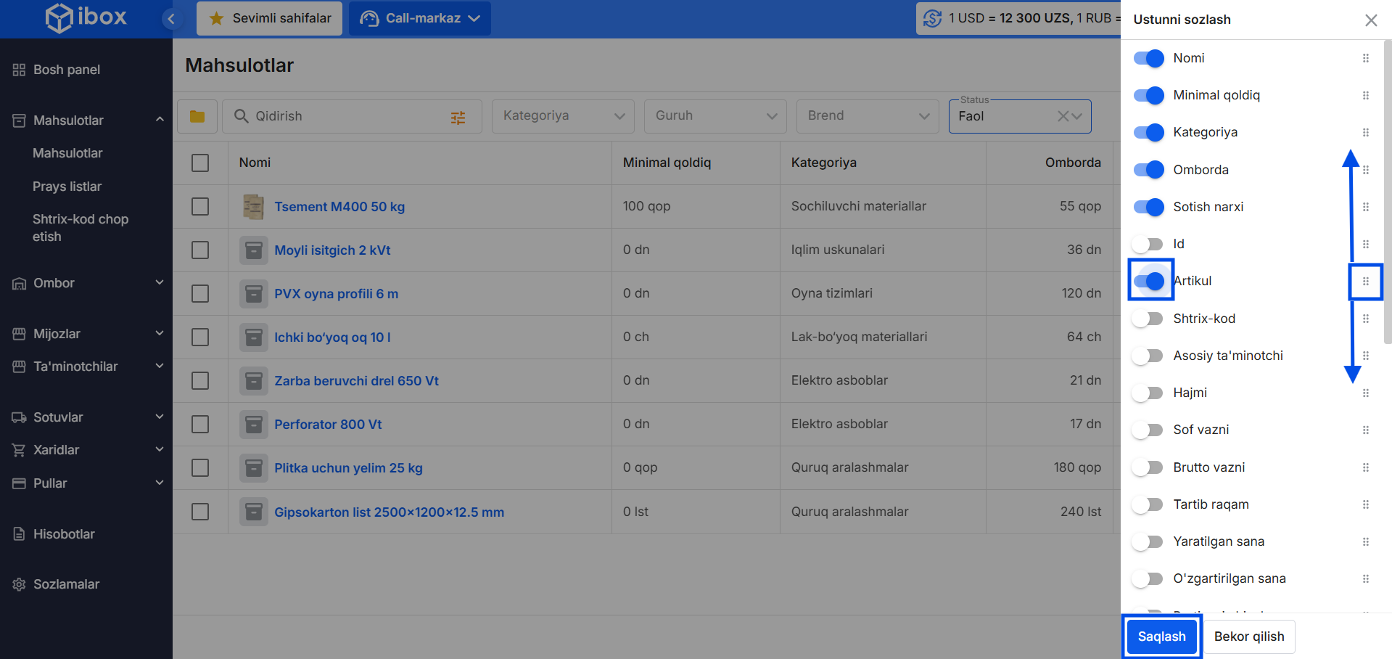1392x659 pixels.
Task: Close the Ustunni sozlash panel
Action: pyautogui.click(x=1370, y=20)
